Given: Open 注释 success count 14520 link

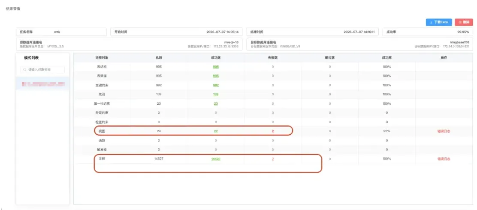Looking at the screenshot, I should (x=216, y=159).
